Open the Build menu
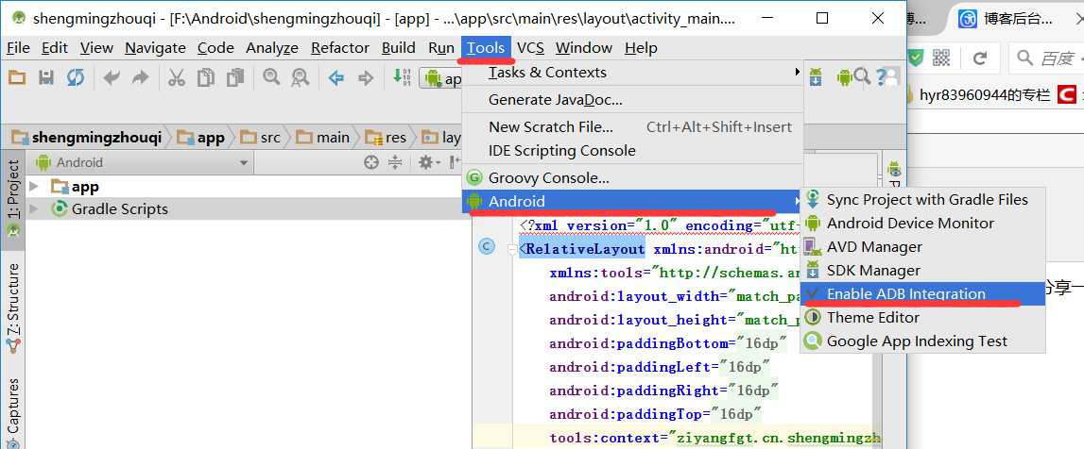This screenshot has width=1084, height=449. 399,47
